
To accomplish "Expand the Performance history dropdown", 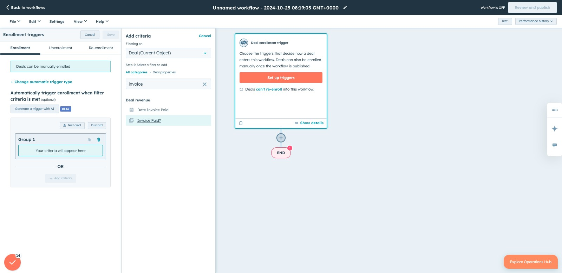I will [x=536, y=21].
